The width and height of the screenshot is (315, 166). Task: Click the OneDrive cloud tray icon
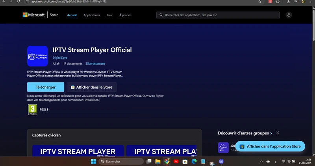[268, 161]
